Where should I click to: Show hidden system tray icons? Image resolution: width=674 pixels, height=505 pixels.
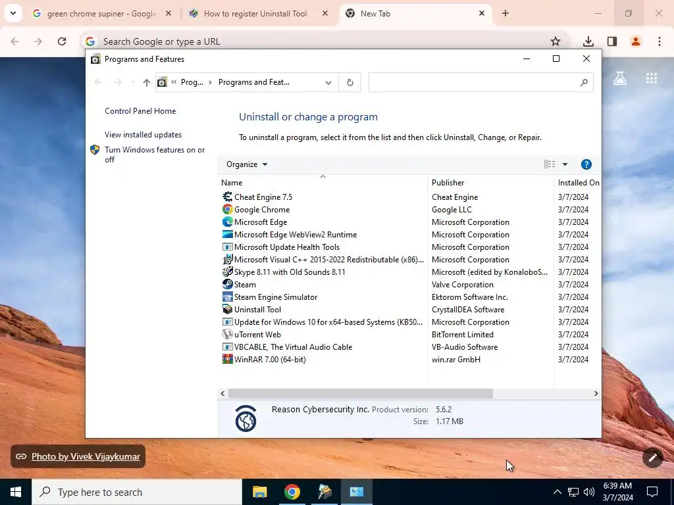pos(557,492)
